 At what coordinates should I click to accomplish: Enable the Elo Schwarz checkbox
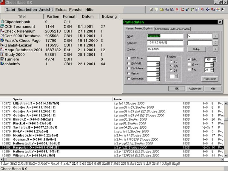click(129, 68)
